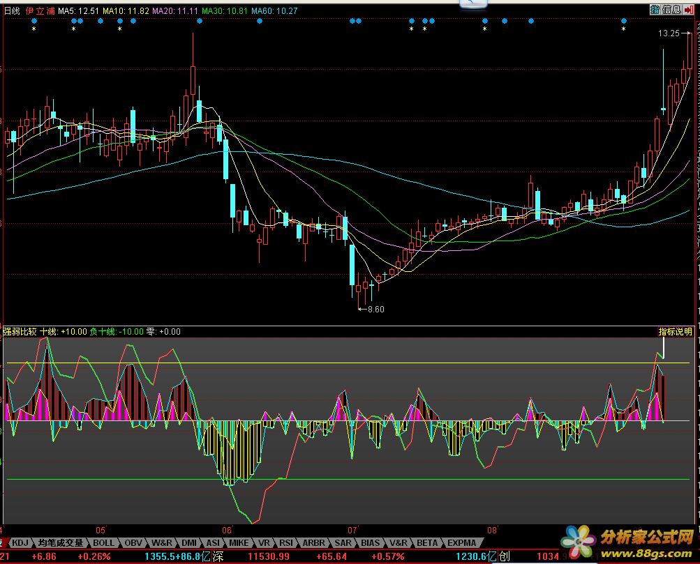Screen dimensions: 700x564
Task: Click the 1230.6亿 turnover value
Action: coord(476,556)
